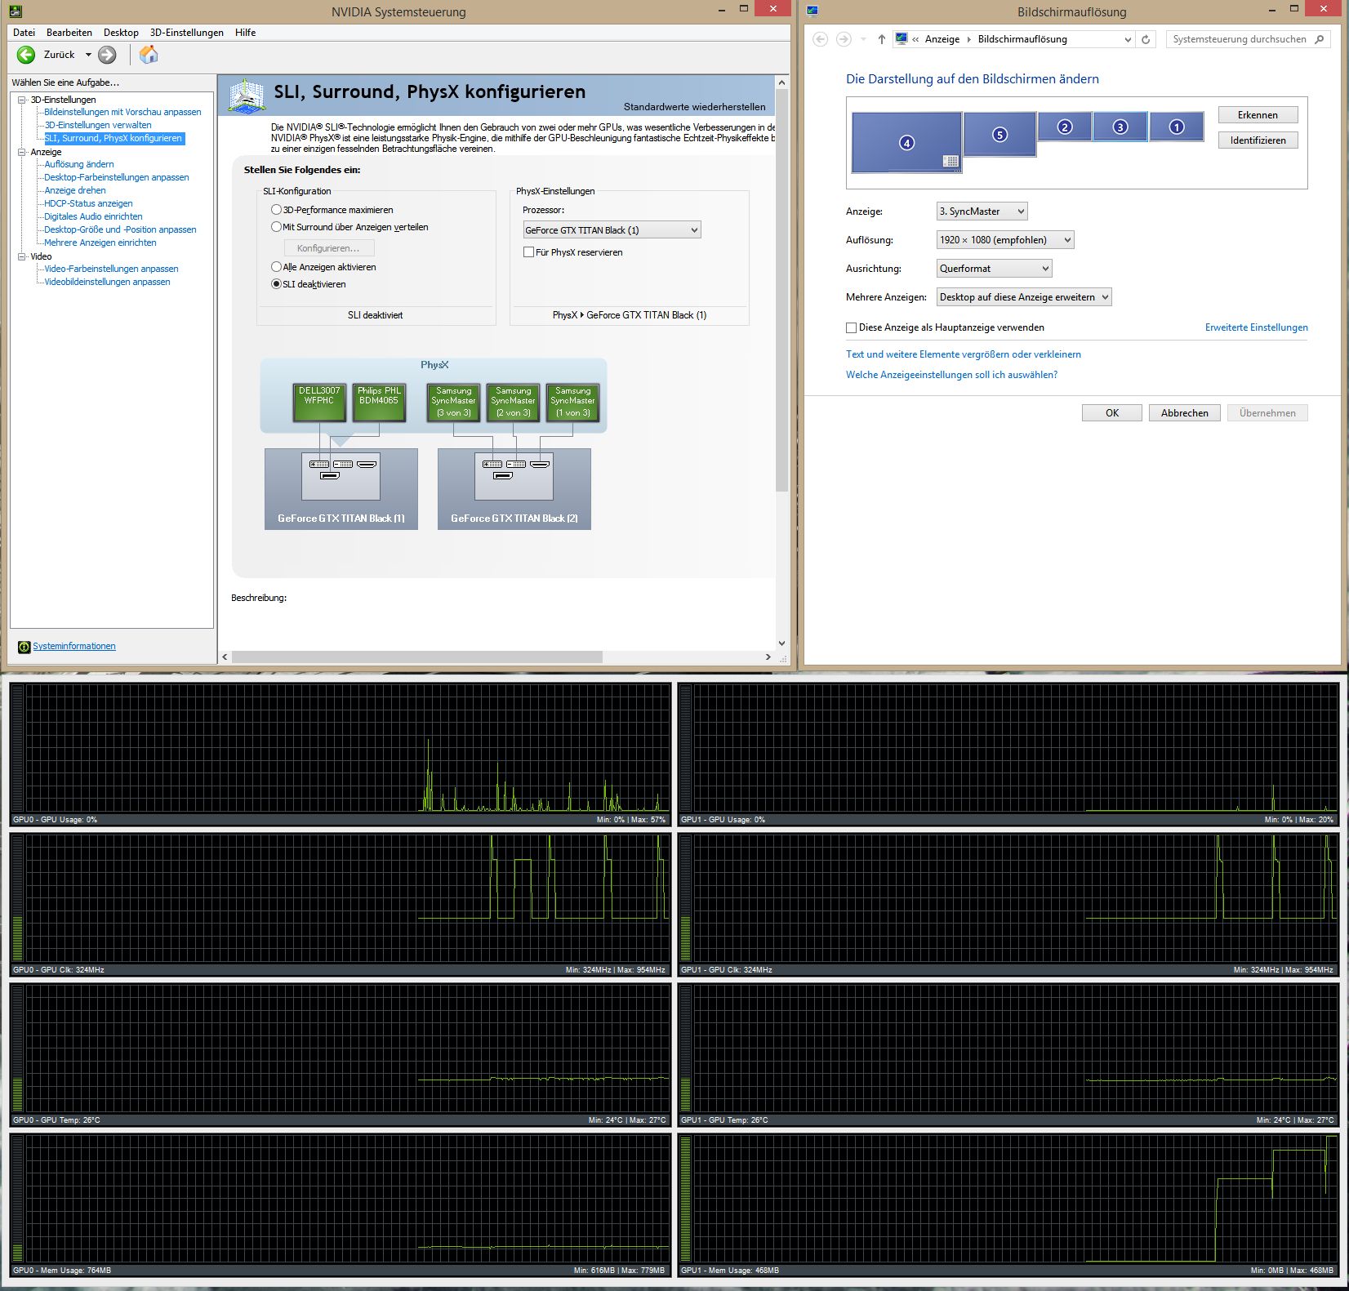The width and height of the screenshot is (1349, 1291).
Task: Select monitor 5 in the display arrangement
Action: [x=1000, y=134]
